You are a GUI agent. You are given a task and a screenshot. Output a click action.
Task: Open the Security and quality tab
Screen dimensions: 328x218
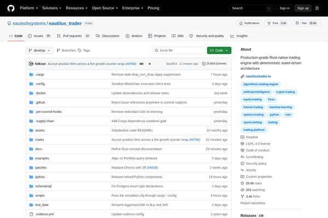(x=207, y=36)
